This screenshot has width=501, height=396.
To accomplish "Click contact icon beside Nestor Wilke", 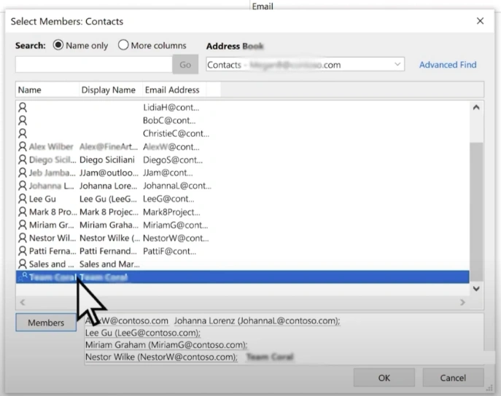I will coord(23,238).
